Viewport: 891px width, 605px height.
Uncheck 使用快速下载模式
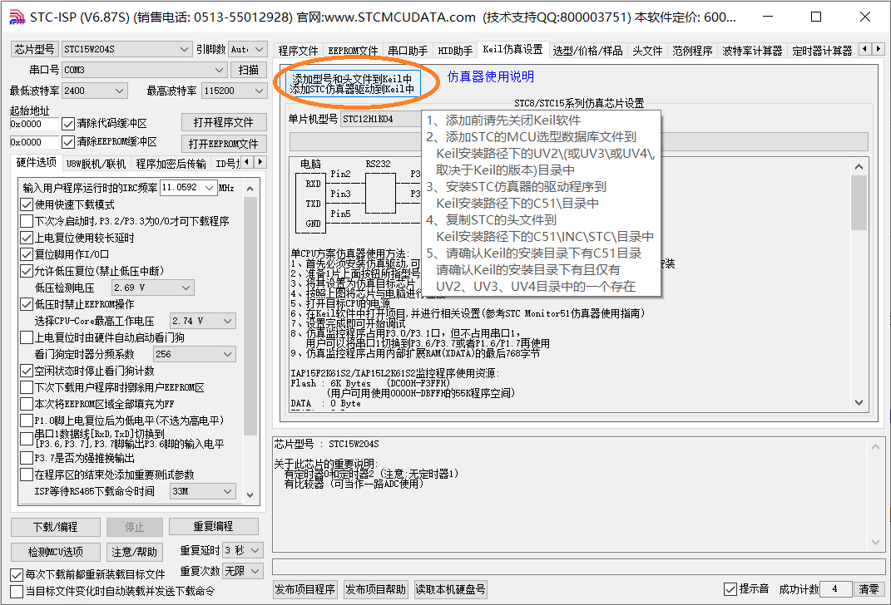click(27, 204)
